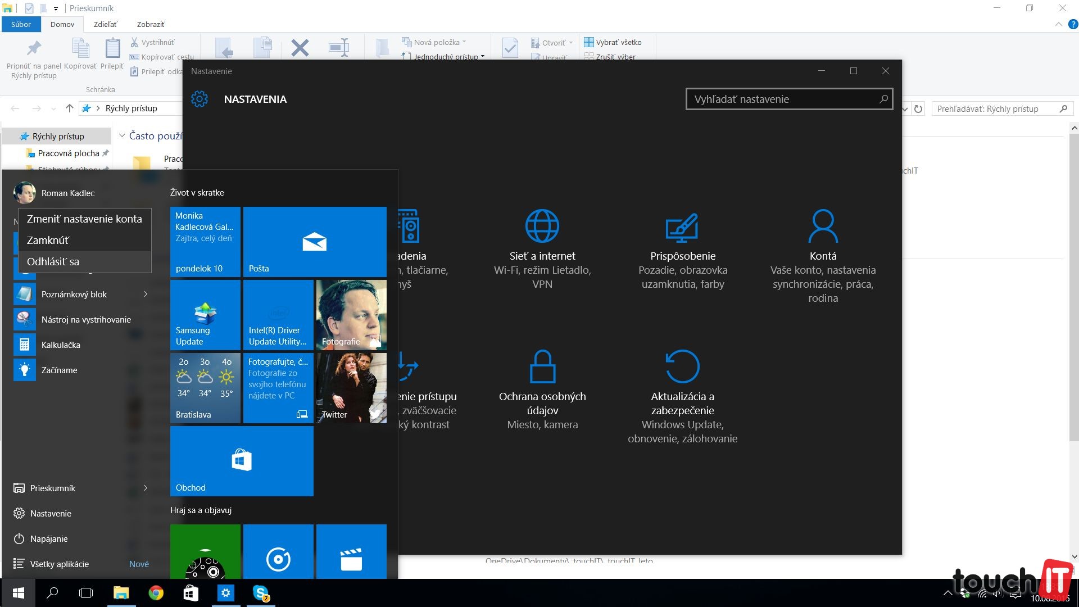Switch to the Zdieľať ribbon tab
This screenshot has height=607, width=1079.
tap(106, 24)
